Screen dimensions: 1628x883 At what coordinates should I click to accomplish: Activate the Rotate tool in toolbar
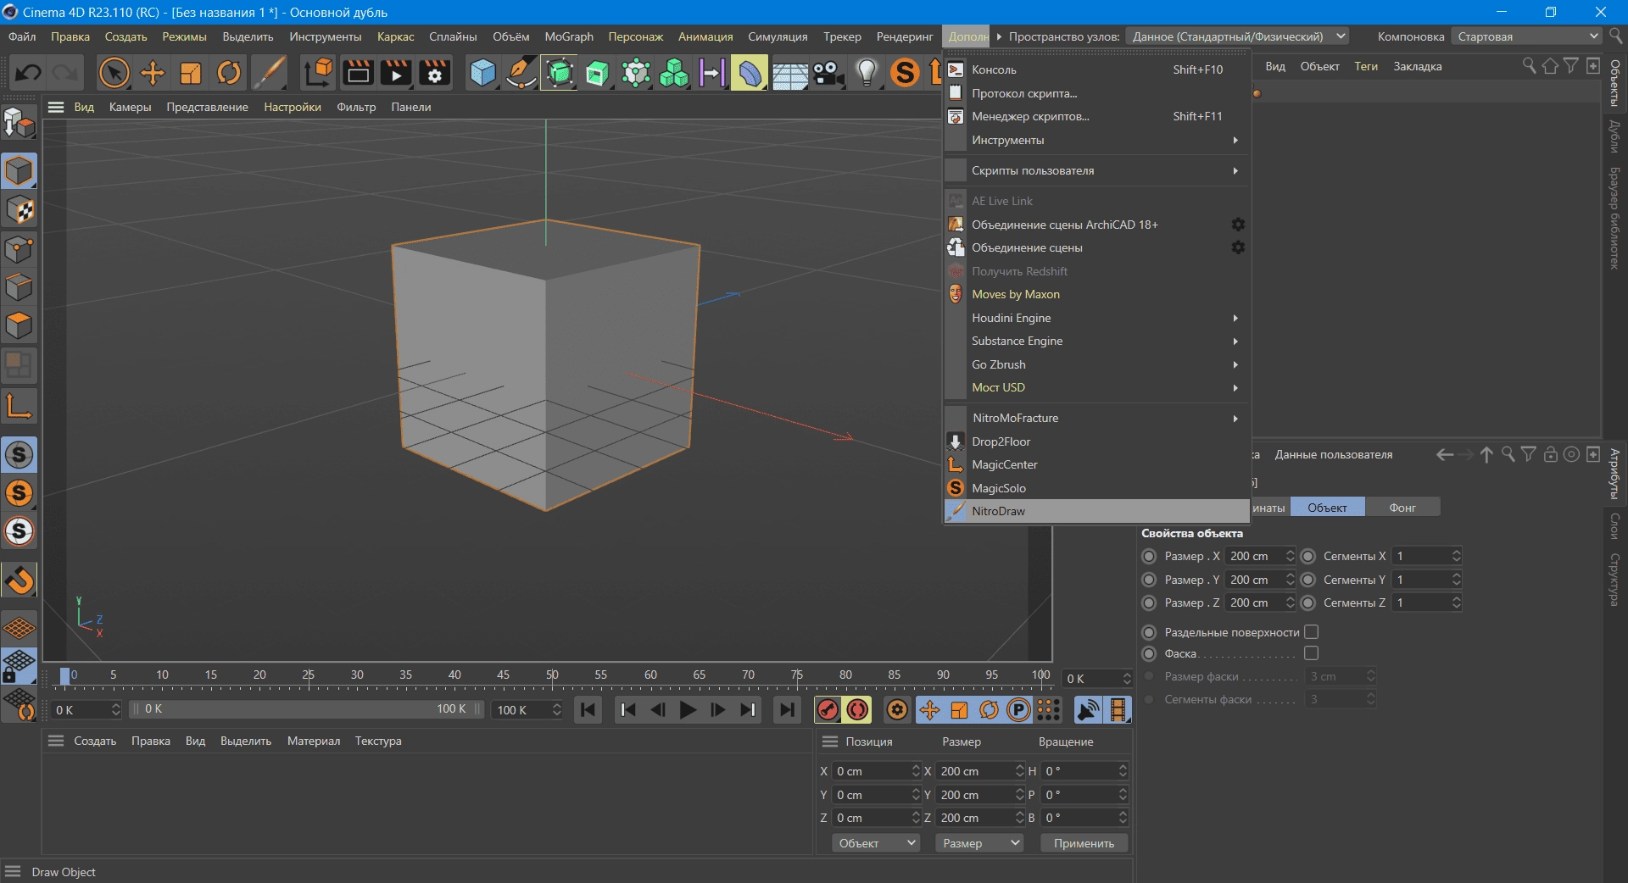(x=229, y=73)
